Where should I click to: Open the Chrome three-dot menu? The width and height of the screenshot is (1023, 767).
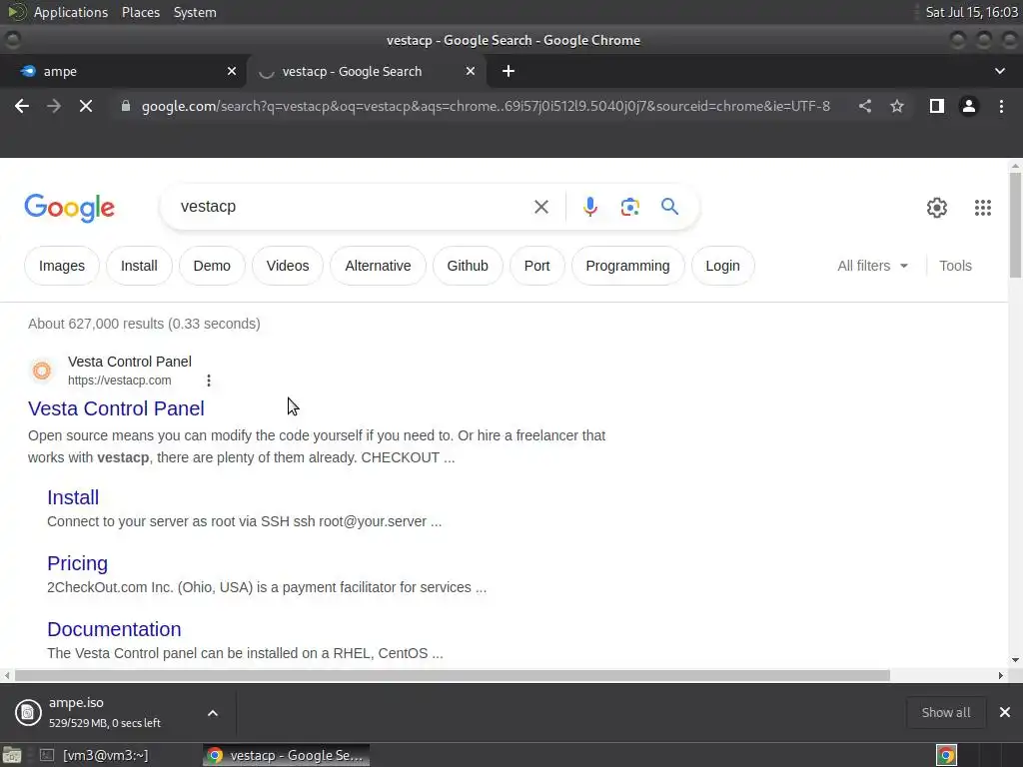click(x=1001, y=106)
